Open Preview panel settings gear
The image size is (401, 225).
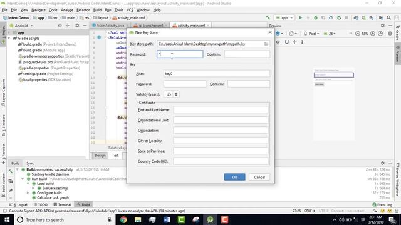(383, 26)
